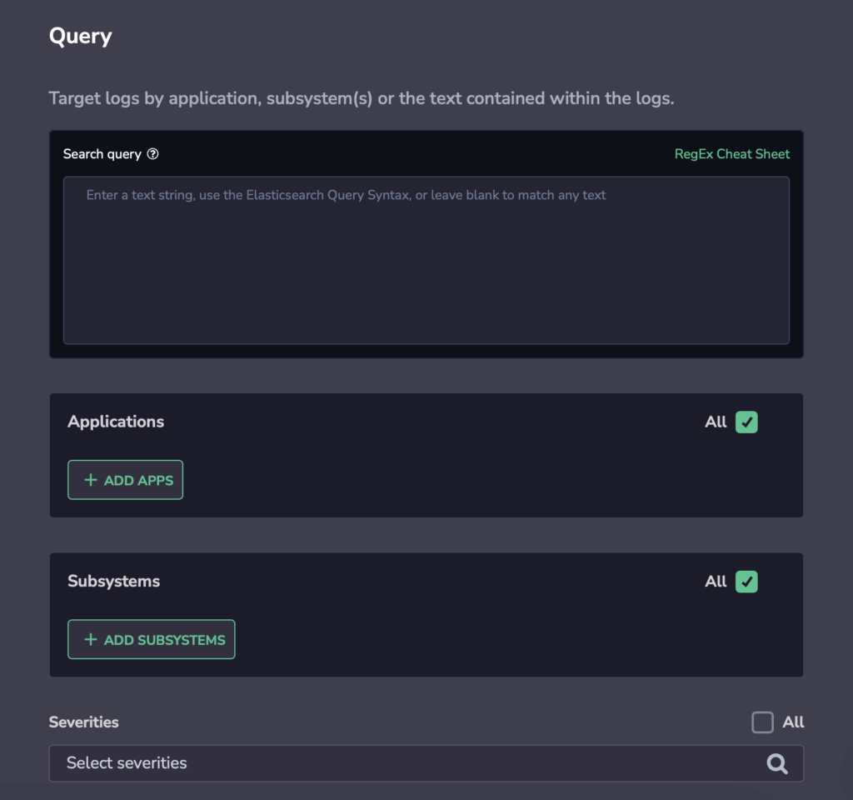The width and height of the screenshot is (853, 800).
Task: Open the Select severities dropdown
Action: point(426,763)
